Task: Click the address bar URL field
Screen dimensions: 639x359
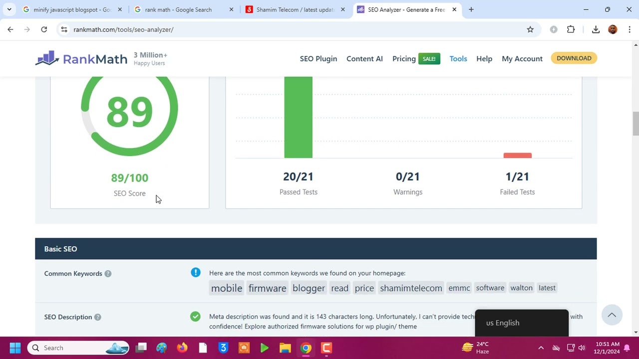Action: 295,29
